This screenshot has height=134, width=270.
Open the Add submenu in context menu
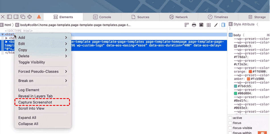pyautogui.click(x=43, y=38)
